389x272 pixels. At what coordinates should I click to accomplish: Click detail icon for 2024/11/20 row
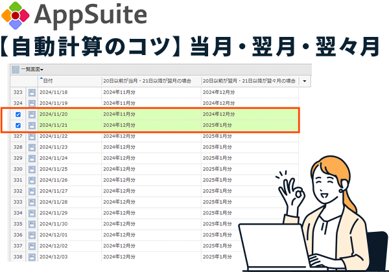point(32,115)
